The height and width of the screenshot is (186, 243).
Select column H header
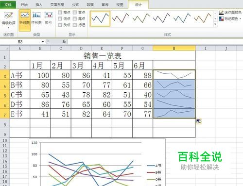pyautogui.click(x=174, y=48)
